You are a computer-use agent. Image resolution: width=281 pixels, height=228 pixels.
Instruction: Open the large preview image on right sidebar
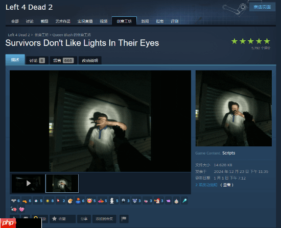pyautogui.click(x=233, y=108)
